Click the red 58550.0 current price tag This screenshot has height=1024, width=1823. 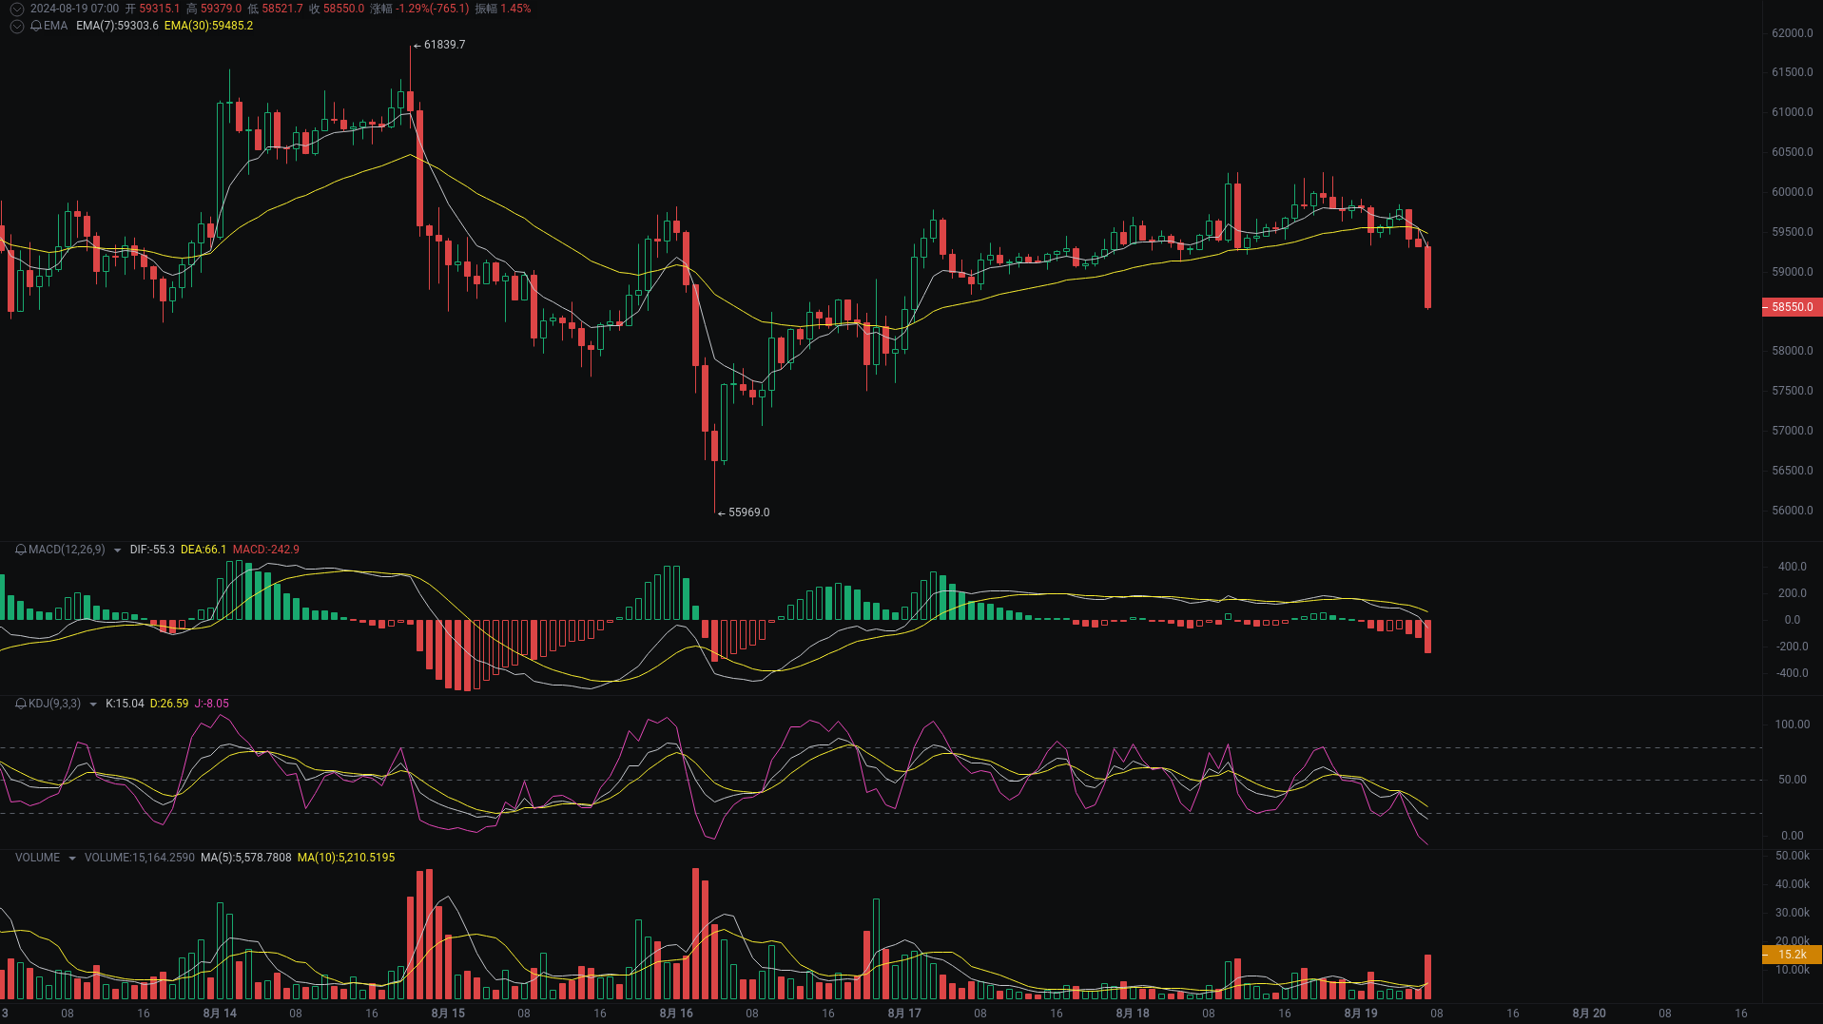point(1793,307)
